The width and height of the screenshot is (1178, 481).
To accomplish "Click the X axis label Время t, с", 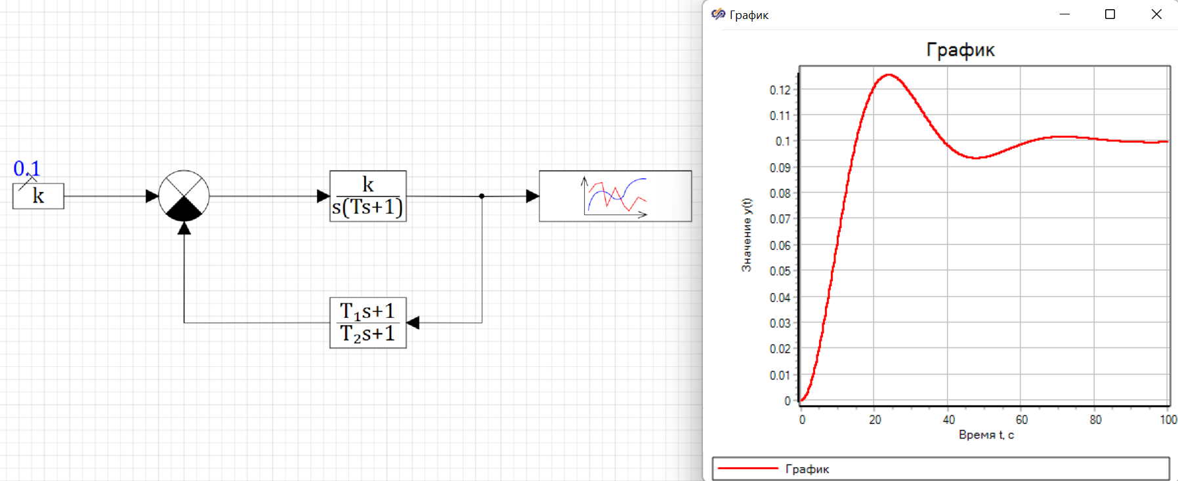I will point(986,434).
